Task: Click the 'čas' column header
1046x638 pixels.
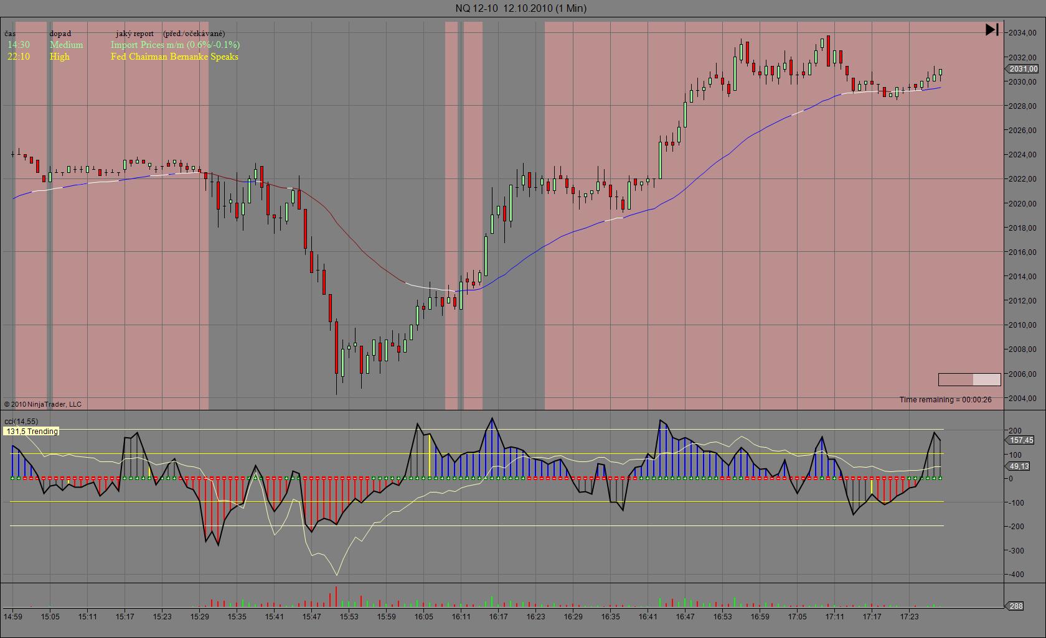Action: pos(11,34)
